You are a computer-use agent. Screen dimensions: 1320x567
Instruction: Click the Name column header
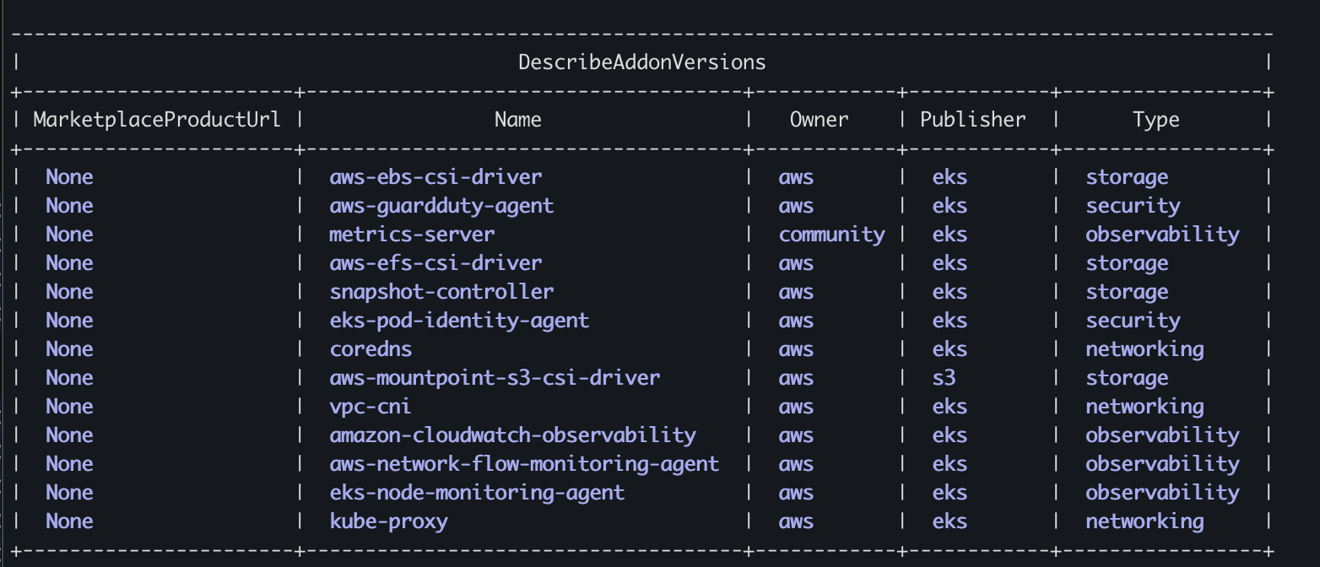click(x=518, y=120)
